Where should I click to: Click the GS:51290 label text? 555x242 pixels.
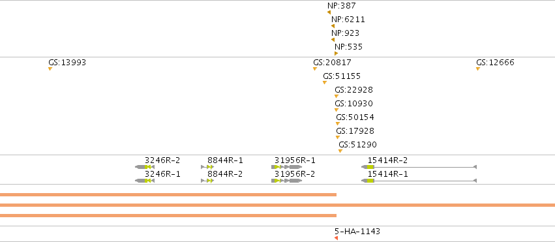point(357,145)
